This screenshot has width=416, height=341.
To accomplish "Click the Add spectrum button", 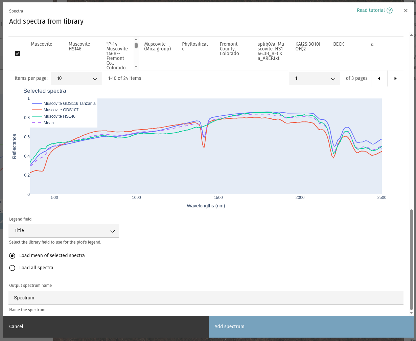I will (x=311, y=327).
